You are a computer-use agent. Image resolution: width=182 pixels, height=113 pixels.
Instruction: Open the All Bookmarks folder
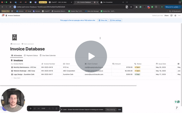[175, 11]
